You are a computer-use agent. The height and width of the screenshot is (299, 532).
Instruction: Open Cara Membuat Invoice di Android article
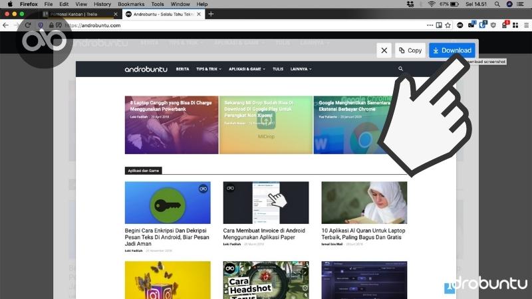click(264, 234)
